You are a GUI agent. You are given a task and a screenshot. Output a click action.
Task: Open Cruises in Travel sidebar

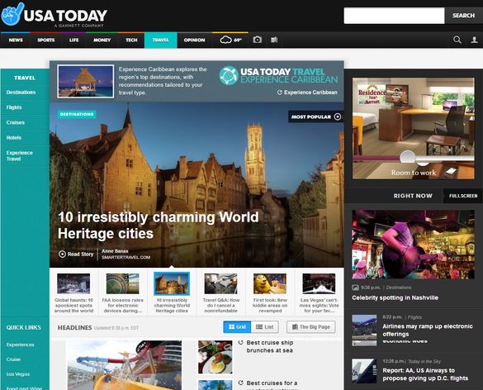click(x=16, y=122)
